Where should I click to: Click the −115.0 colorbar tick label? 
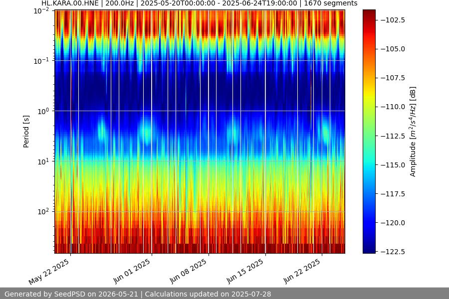[x=393, y=165]
